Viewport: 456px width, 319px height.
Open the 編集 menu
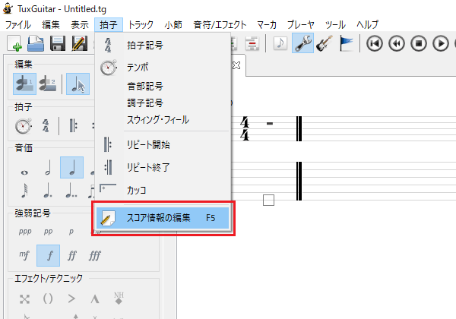coord(51,25)
